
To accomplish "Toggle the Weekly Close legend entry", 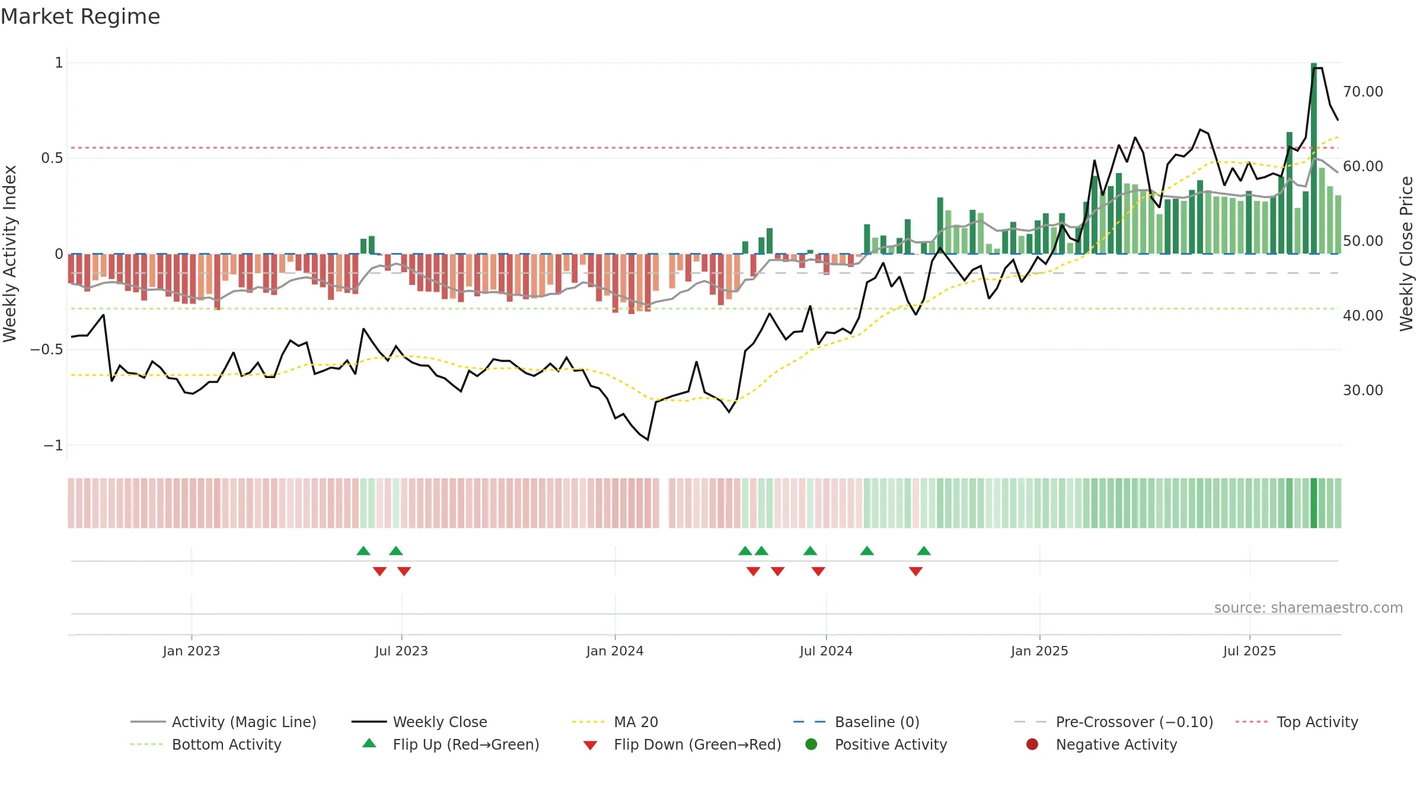I will (x=419, y=722).
